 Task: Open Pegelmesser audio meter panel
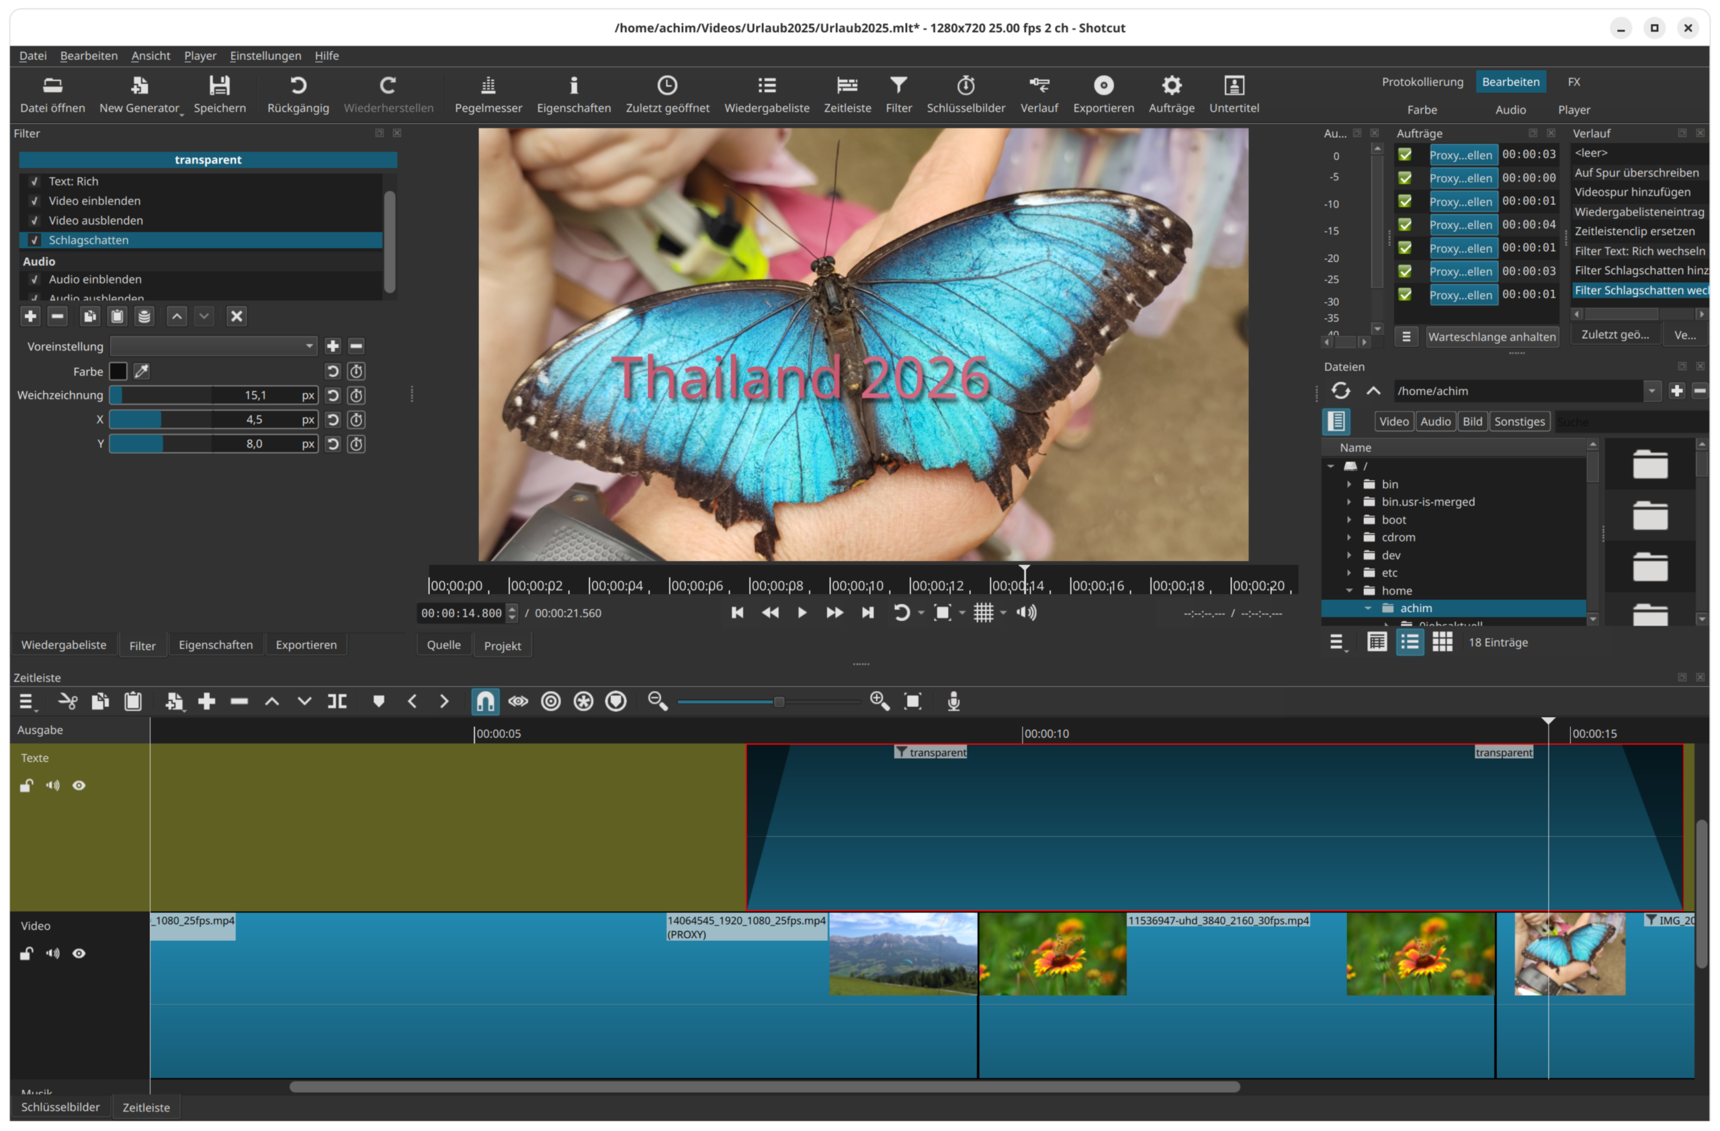[x=488, y=93]
